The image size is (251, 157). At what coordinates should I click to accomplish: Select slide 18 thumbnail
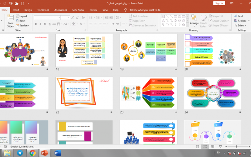[x=84, y=50]
